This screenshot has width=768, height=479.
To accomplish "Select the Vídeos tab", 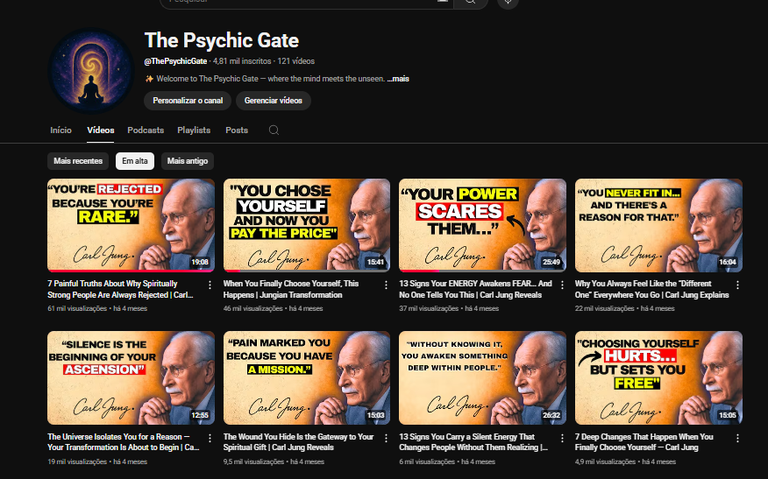I will pyautogui.click(x=101, y=130).
